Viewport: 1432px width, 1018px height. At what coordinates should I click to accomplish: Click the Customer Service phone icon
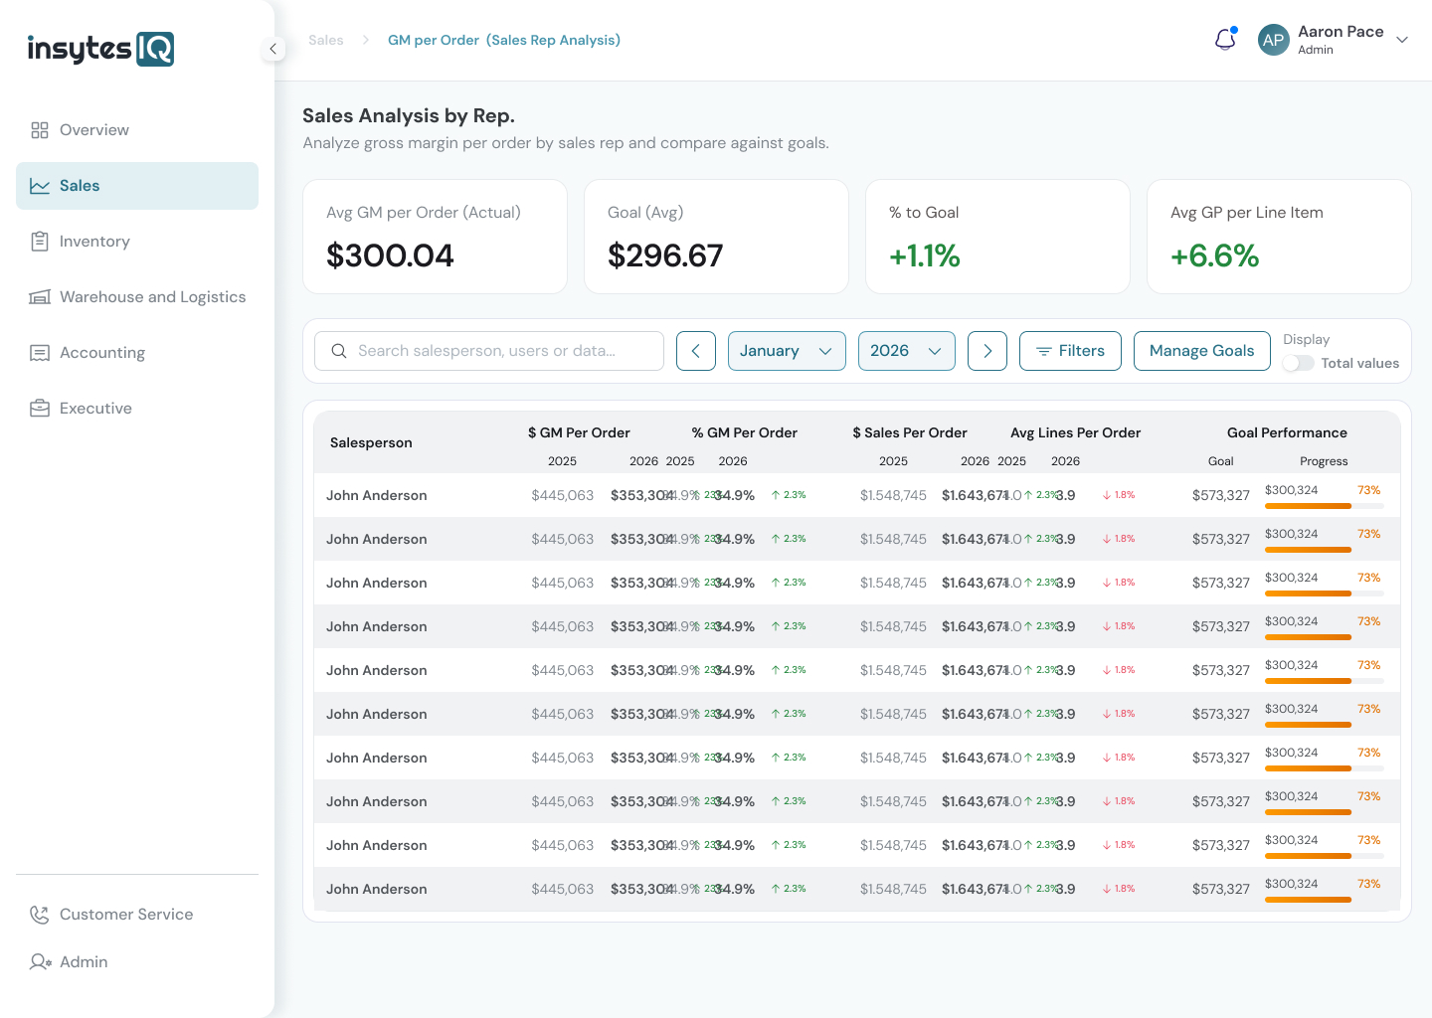coord(40,915)
